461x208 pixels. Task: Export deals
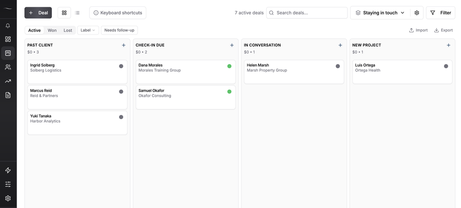click(x=443, y=30)
